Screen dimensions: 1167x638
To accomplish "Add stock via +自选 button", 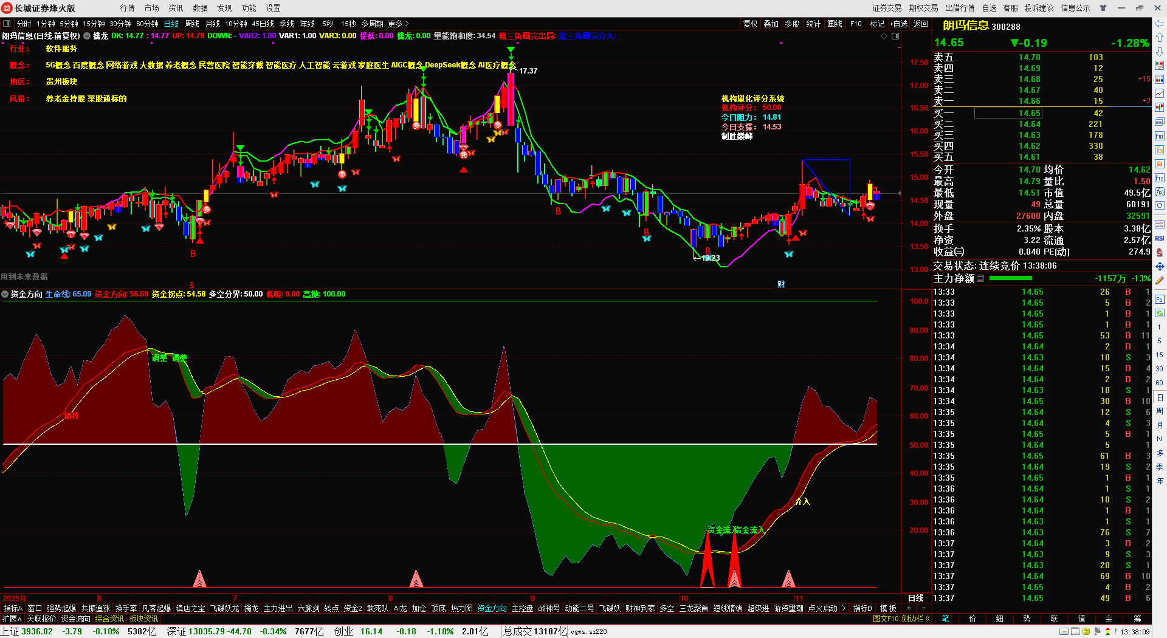I will click(899, 24).
